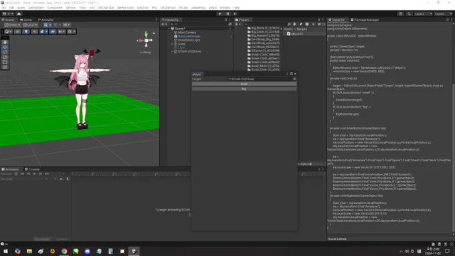455x256 pixels.
Task: Click the scene orientation gizmo
Action: pos(146,40)
